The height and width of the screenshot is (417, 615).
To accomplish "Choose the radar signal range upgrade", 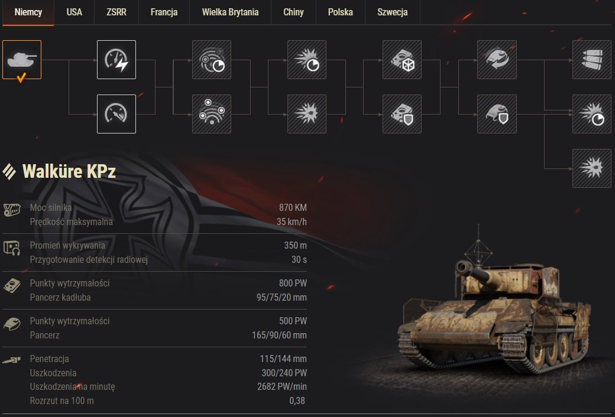I will coord(212,114).
